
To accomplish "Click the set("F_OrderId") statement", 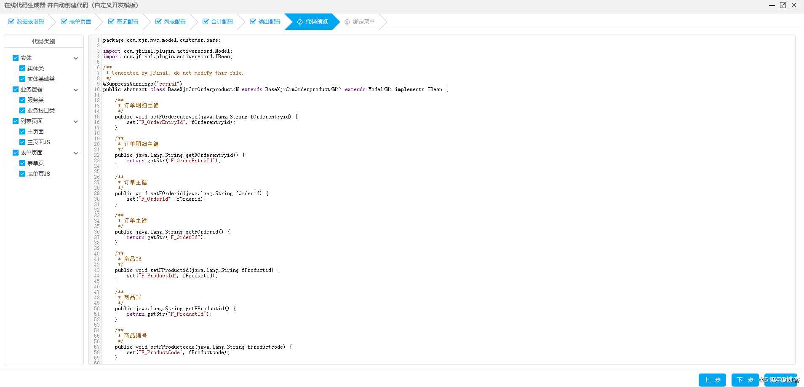I will point(166,199).
